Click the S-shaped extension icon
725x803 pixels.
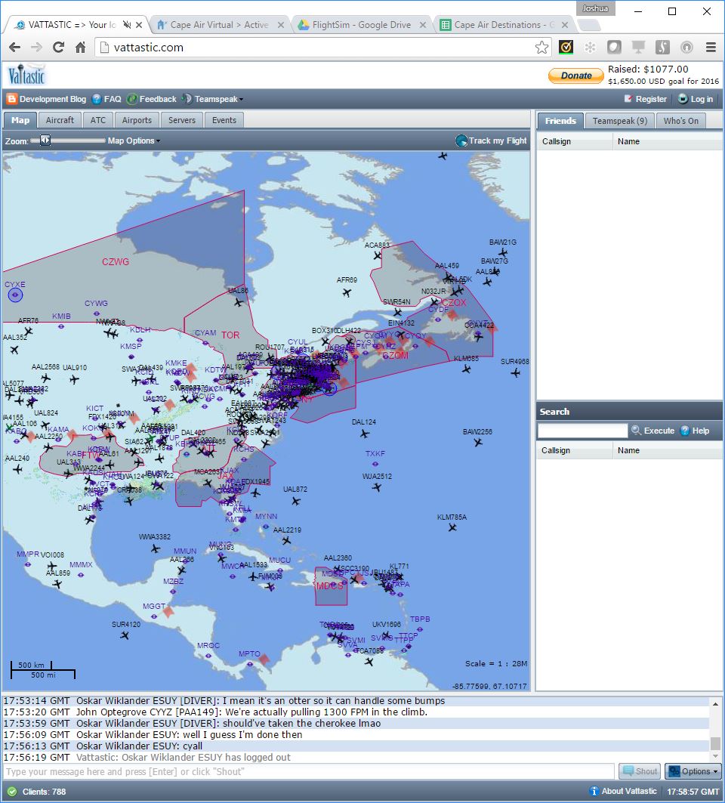click(662, 48)
